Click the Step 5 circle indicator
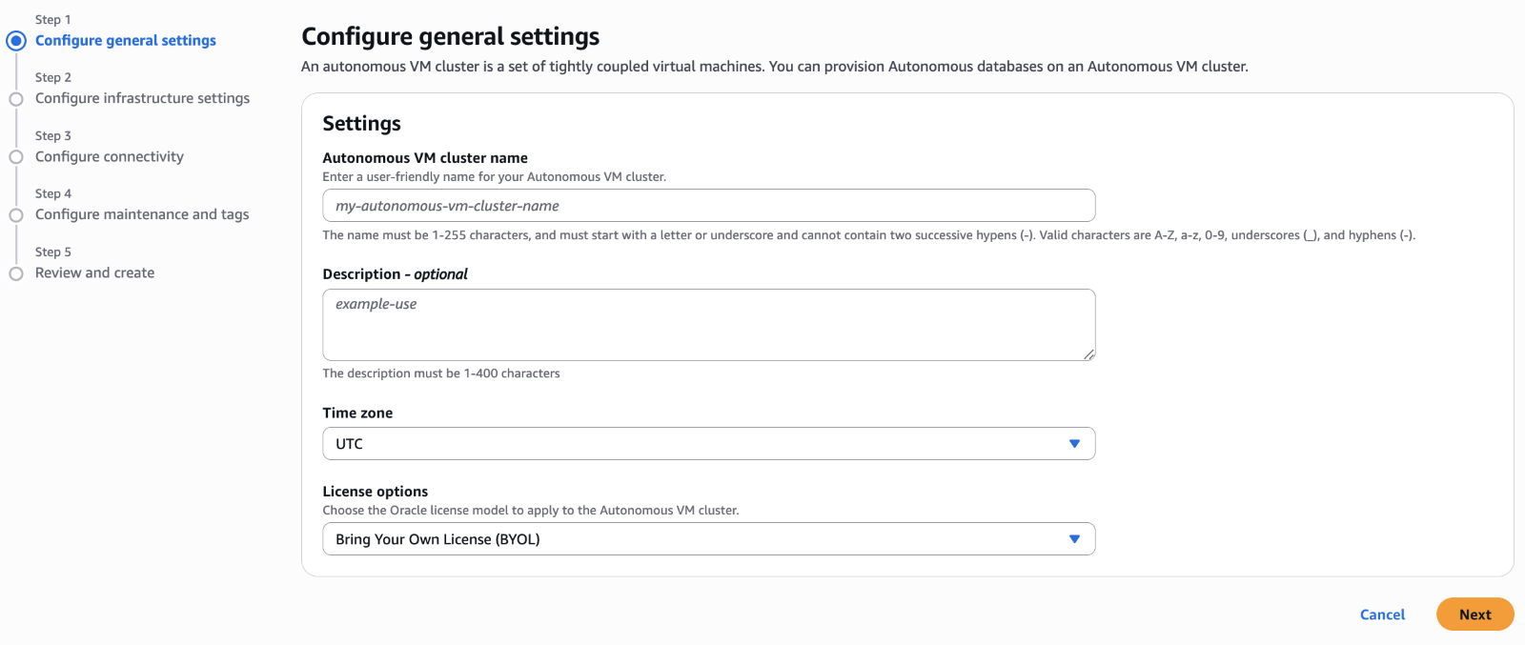 point(16,273)
